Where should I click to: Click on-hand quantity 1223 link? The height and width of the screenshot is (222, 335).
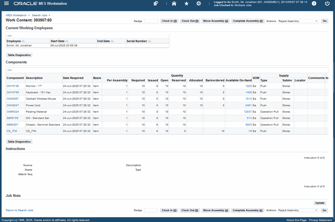tap(248, 86)
